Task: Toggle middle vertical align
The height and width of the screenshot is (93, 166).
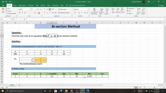Action: 47,9
